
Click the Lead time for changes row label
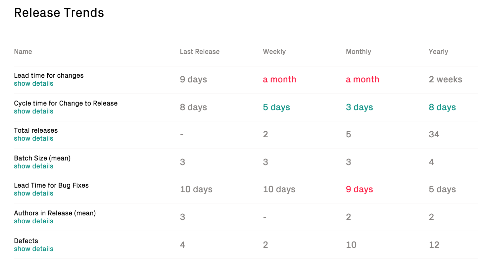click(x=49, y=75)
